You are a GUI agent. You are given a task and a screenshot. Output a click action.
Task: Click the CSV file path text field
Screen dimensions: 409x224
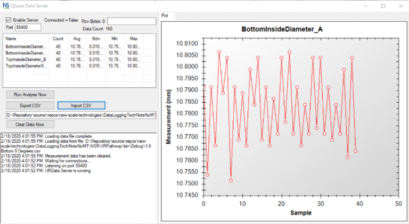(x=80, y=115)
